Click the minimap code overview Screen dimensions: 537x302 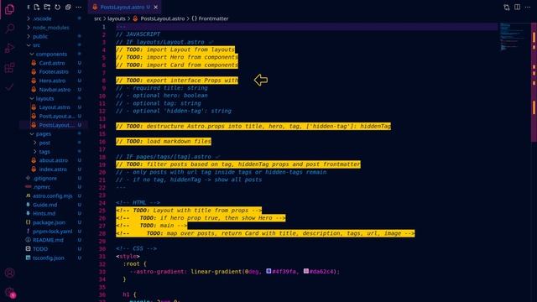(x=513, y=37)
